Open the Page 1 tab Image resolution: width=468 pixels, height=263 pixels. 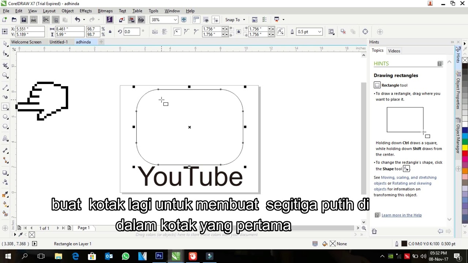click(83, 228)
